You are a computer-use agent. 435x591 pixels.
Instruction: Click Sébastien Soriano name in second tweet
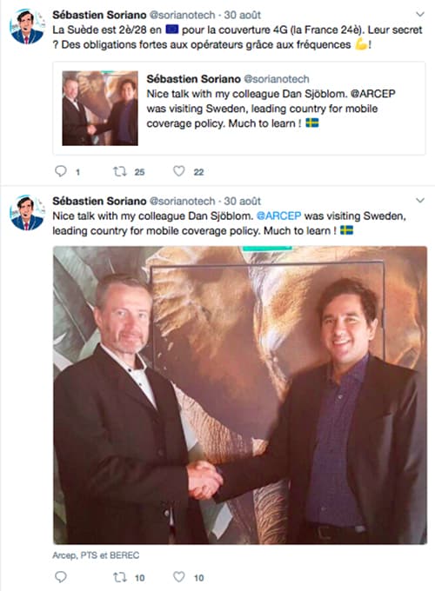pos(99,202)
